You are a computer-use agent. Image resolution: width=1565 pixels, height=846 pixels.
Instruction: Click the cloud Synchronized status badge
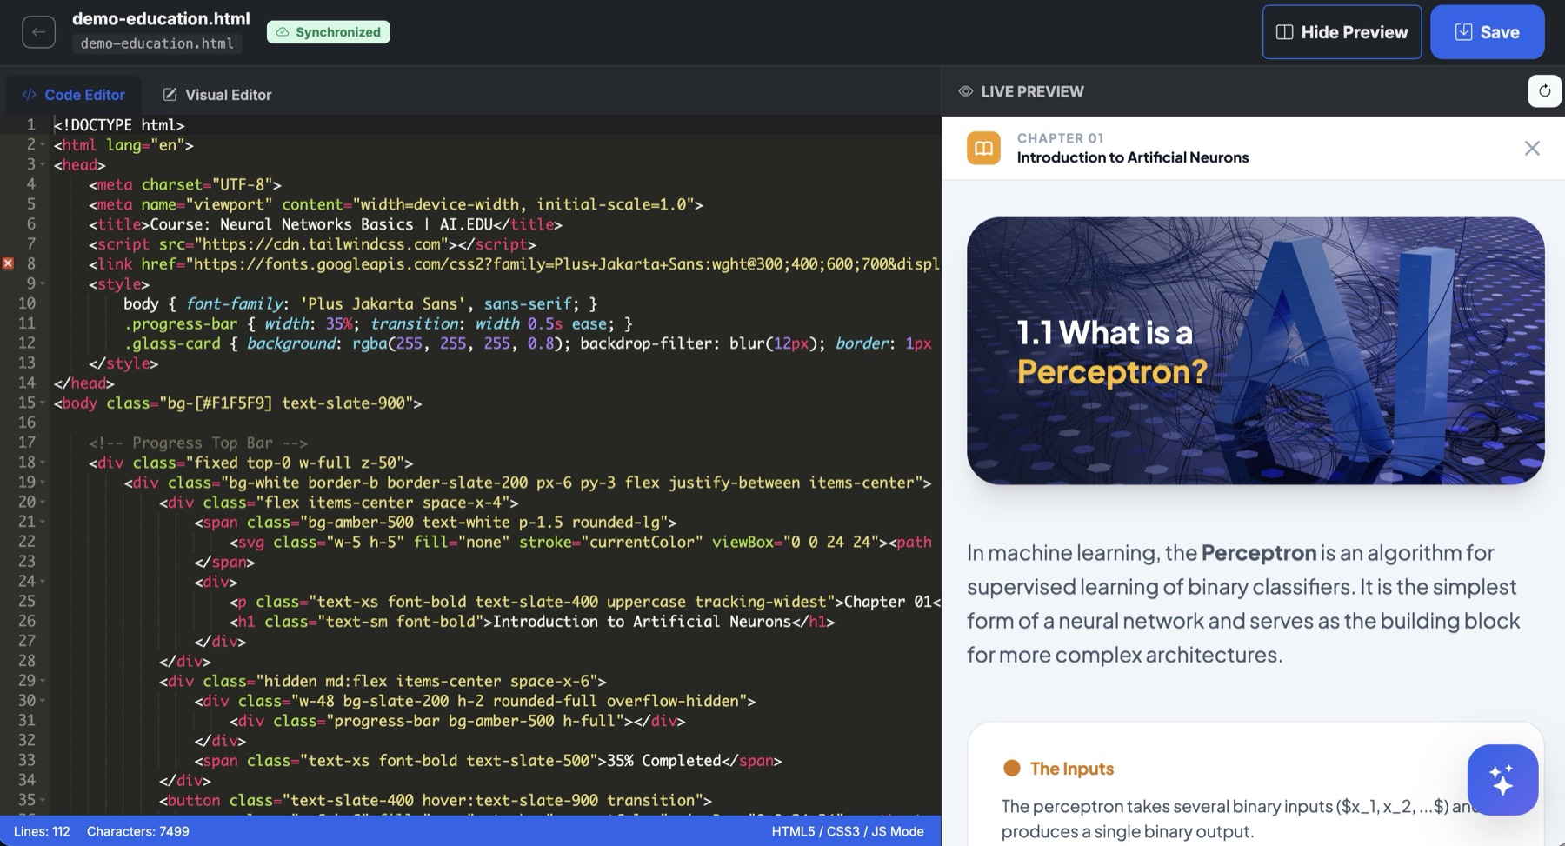tap(329, 32)
